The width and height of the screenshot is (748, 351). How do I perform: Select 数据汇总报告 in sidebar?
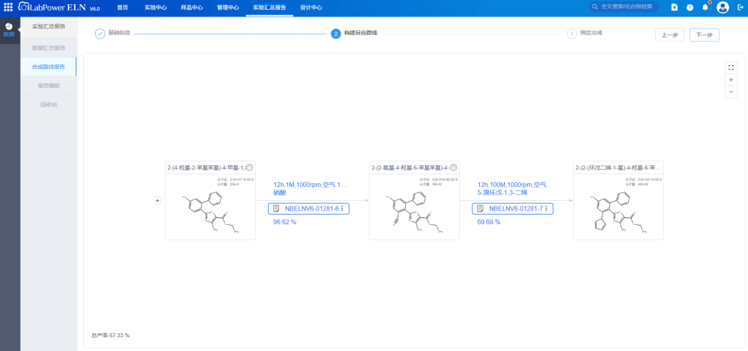(x=48, y=48)
